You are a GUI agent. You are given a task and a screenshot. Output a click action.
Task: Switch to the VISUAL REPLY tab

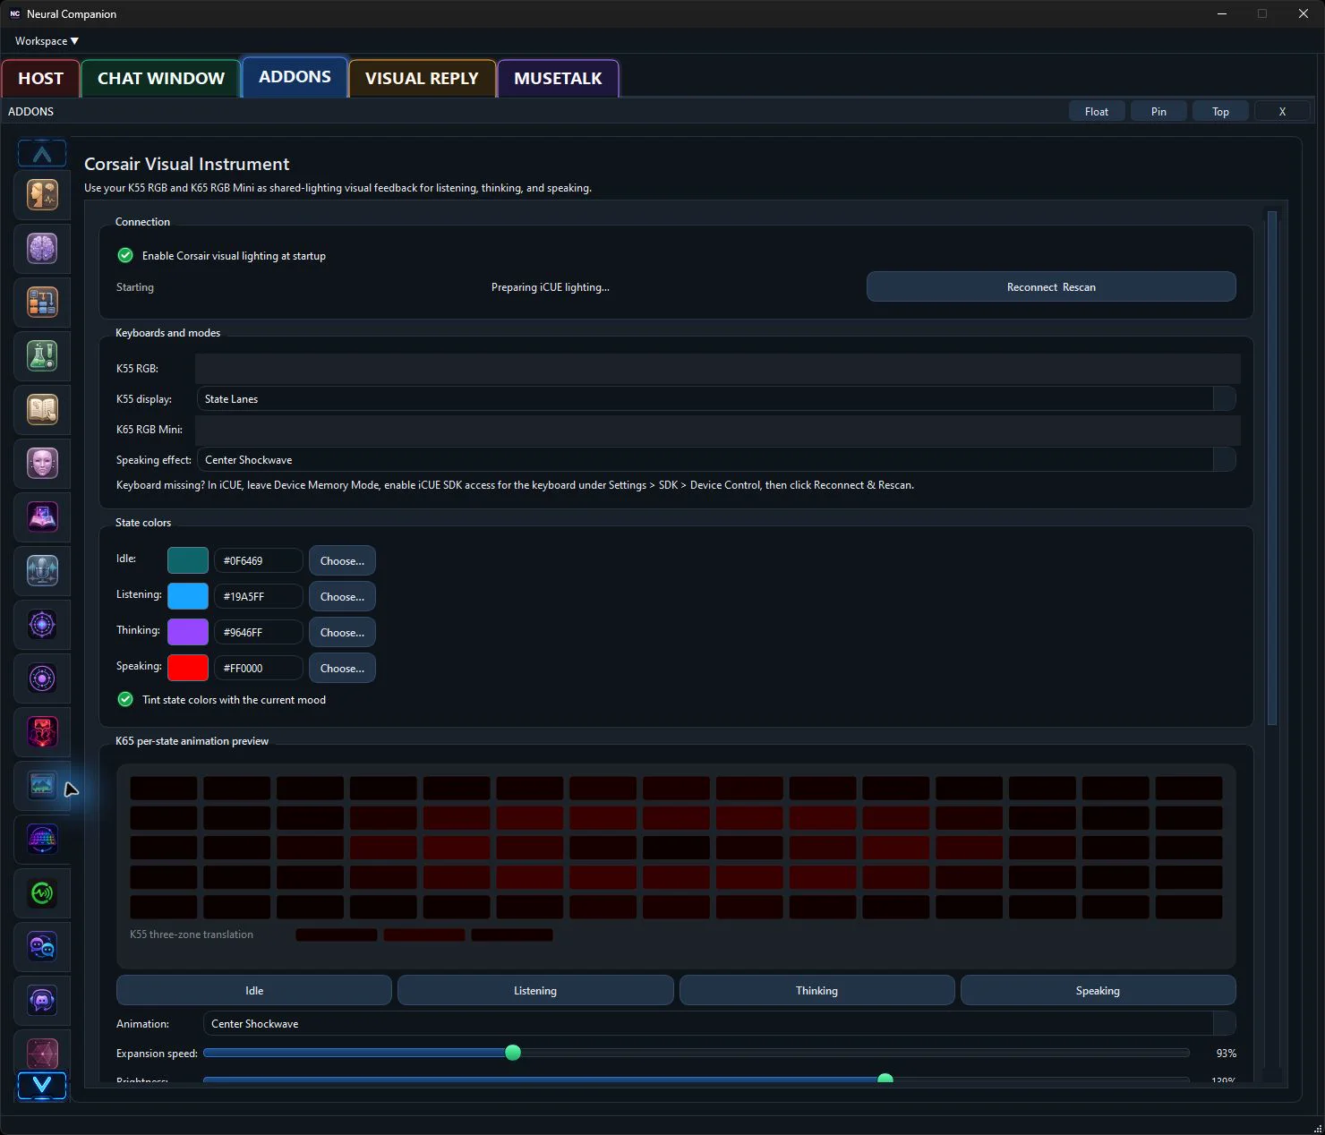click(x=422, y=79)
